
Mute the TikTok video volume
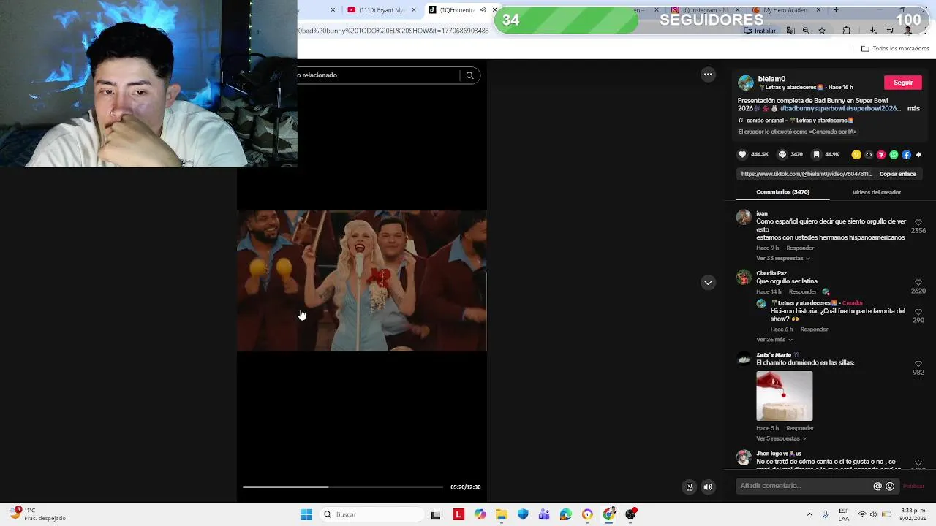click(x=708, y=487)
